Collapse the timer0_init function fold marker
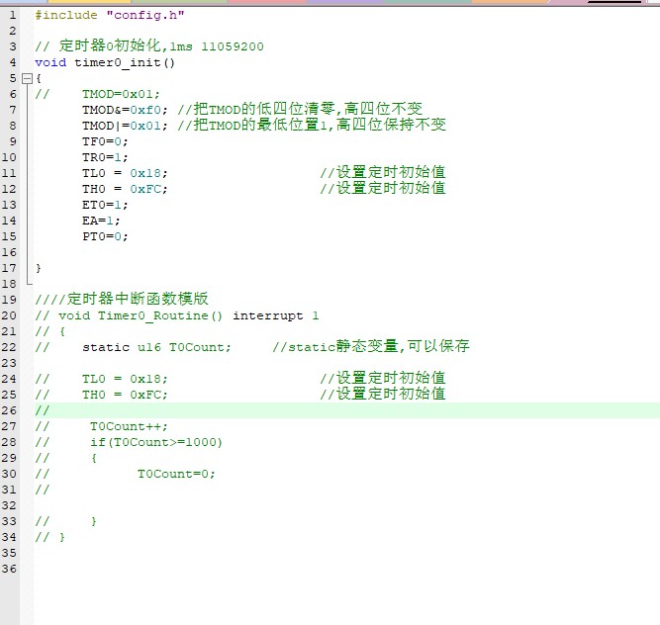The width and height of the screenshot is (660, 625). pyautogui.click(x=27, y=79)
